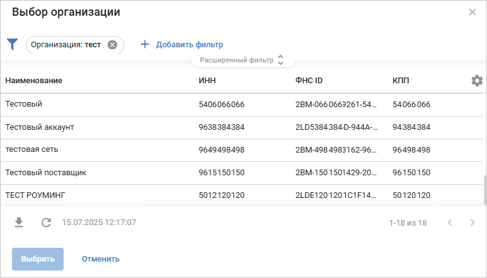
Task: Click the blue filter funnel icon
Action: click(x=12, y=44)
